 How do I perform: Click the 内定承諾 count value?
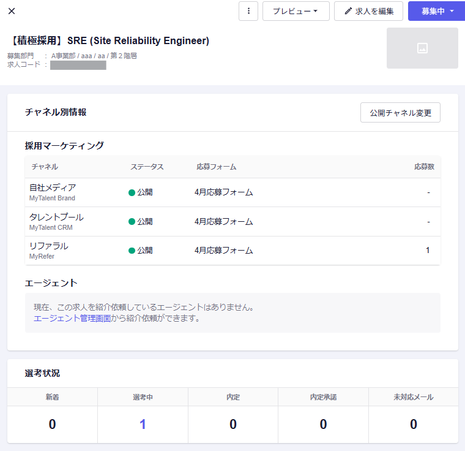[x=323, y=424]
